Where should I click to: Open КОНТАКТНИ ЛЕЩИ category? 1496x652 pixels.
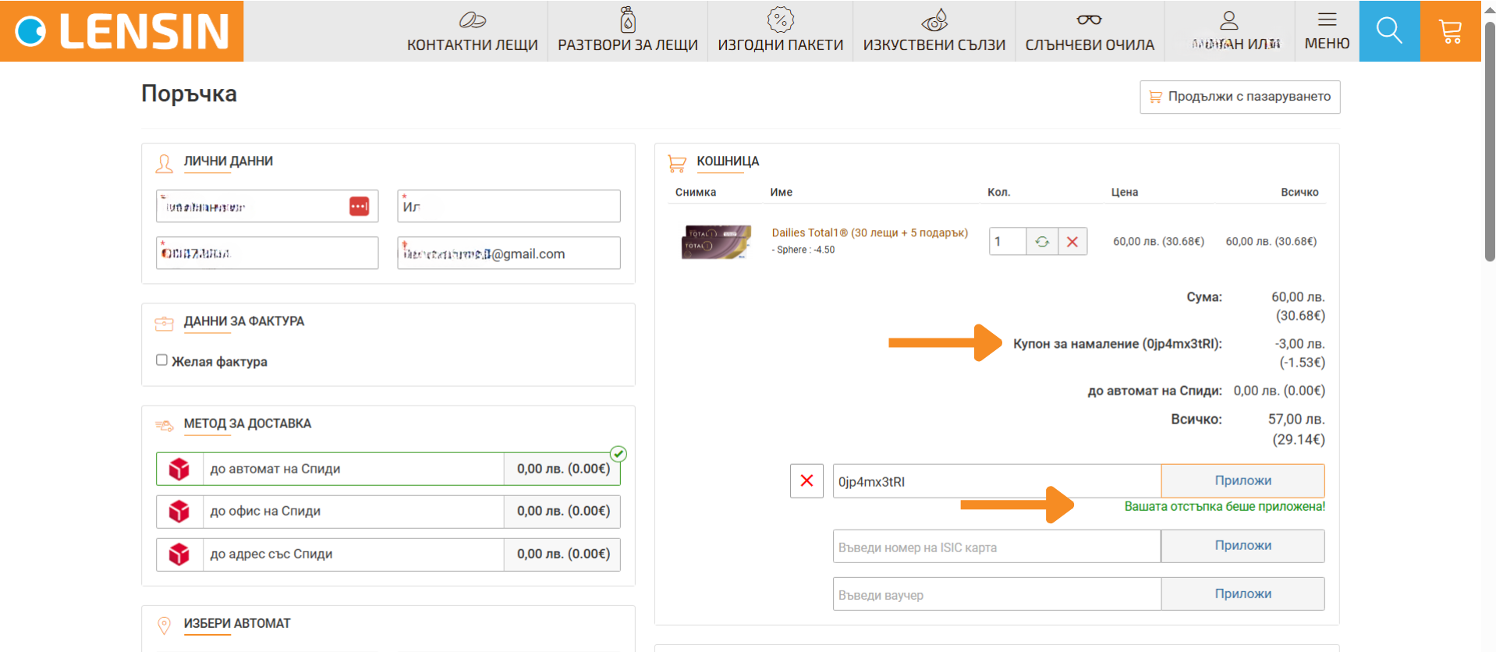coord(472,31)
